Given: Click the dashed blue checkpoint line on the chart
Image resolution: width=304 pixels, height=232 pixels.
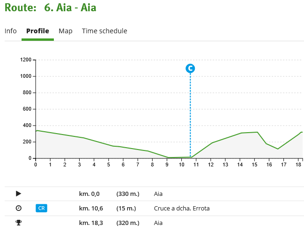Looking at the screenshot, I should pos(190,117).
